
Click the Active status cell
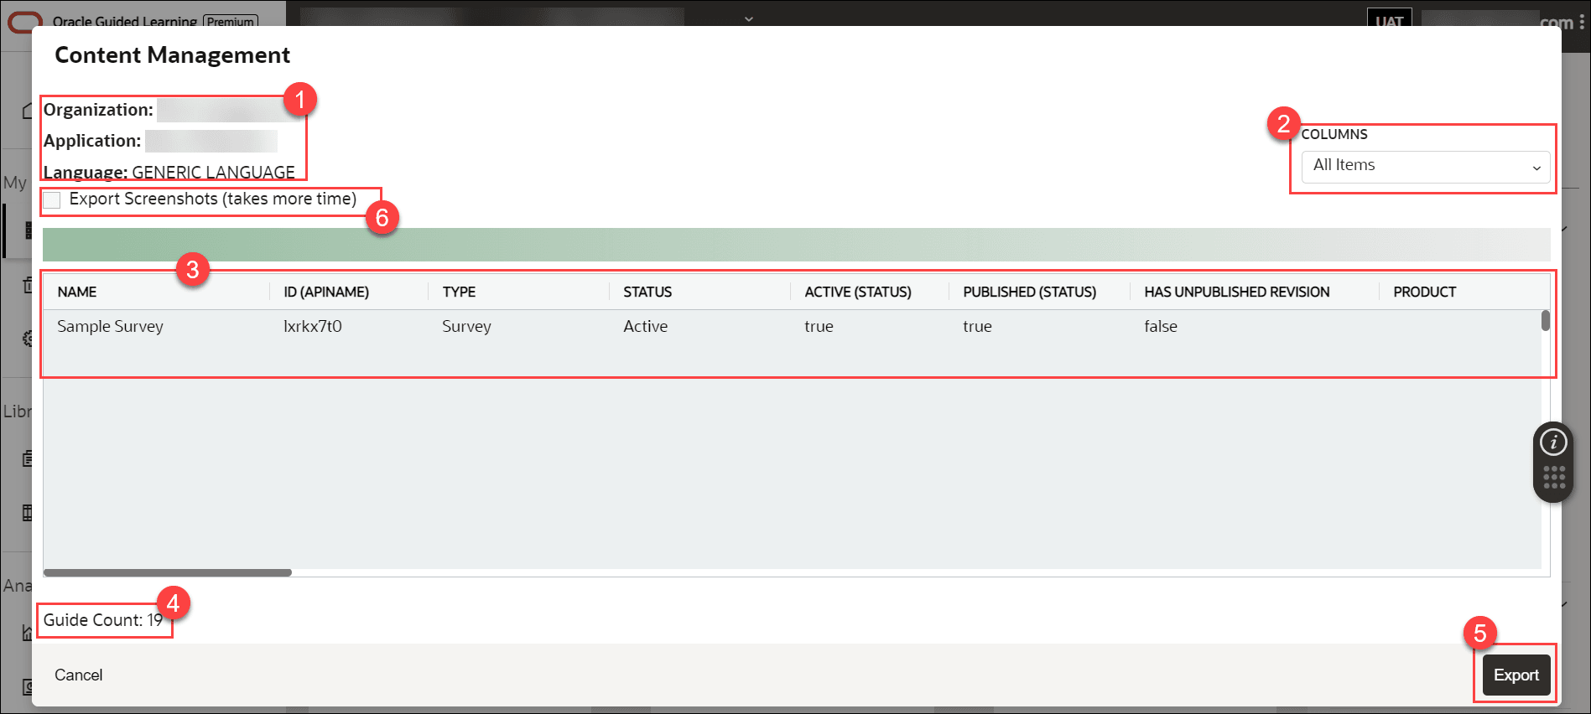(645, 326)
